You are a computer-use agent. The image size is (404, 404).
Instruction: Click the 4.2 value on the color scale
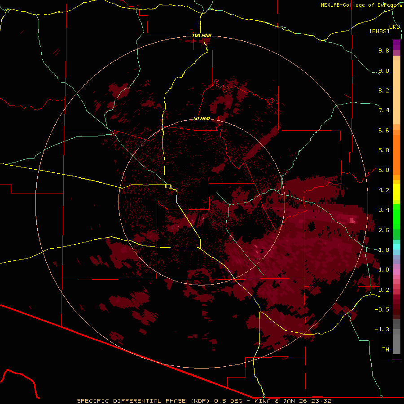[384, 190]
